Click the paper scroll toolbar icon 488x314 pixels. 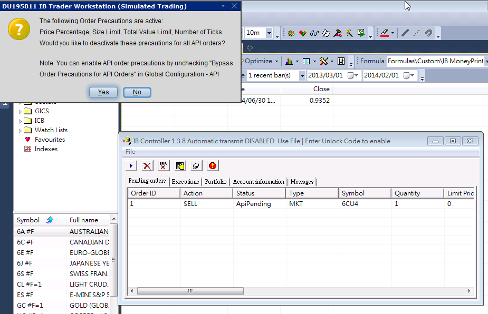point(326,33)
